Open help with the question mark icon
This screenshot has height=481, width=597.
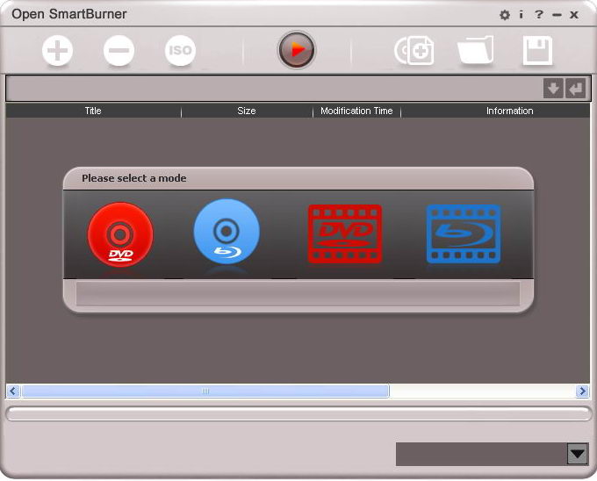pyautogui.click(x=539, y=14)
